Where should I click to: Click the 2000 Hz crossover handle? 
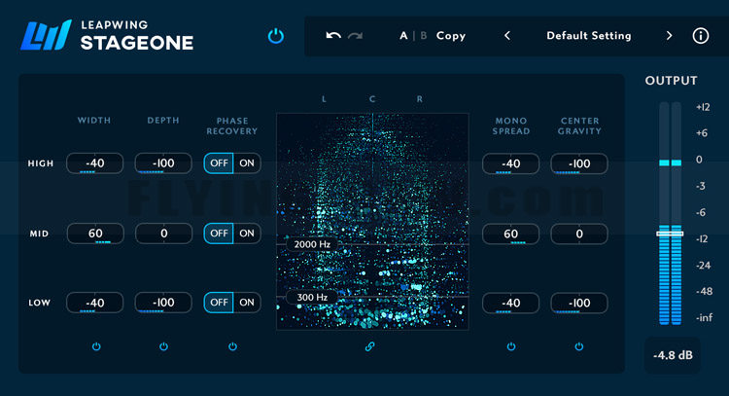tap(312, 244)
